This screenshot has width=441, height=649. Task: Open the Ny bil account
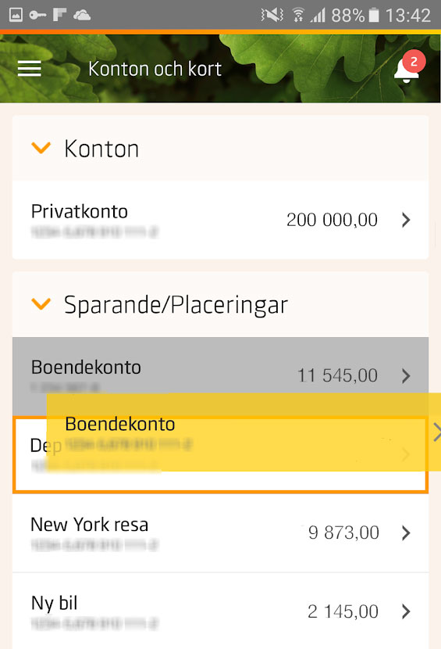[x=220, y=611]
